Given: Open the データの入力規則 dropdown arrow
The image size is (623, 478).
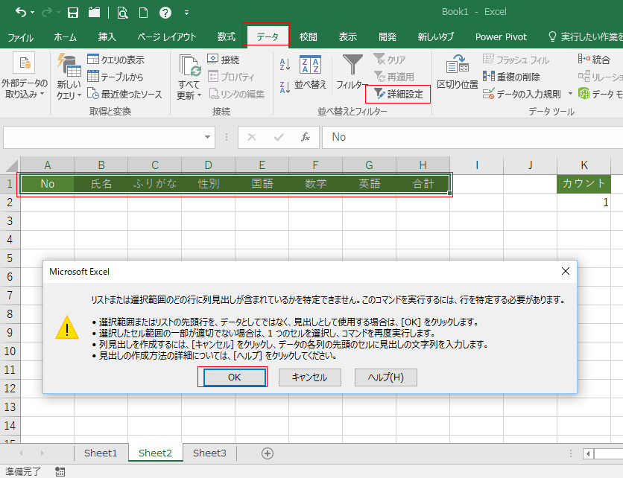Looking at the screenshot, I should point(570,94).
